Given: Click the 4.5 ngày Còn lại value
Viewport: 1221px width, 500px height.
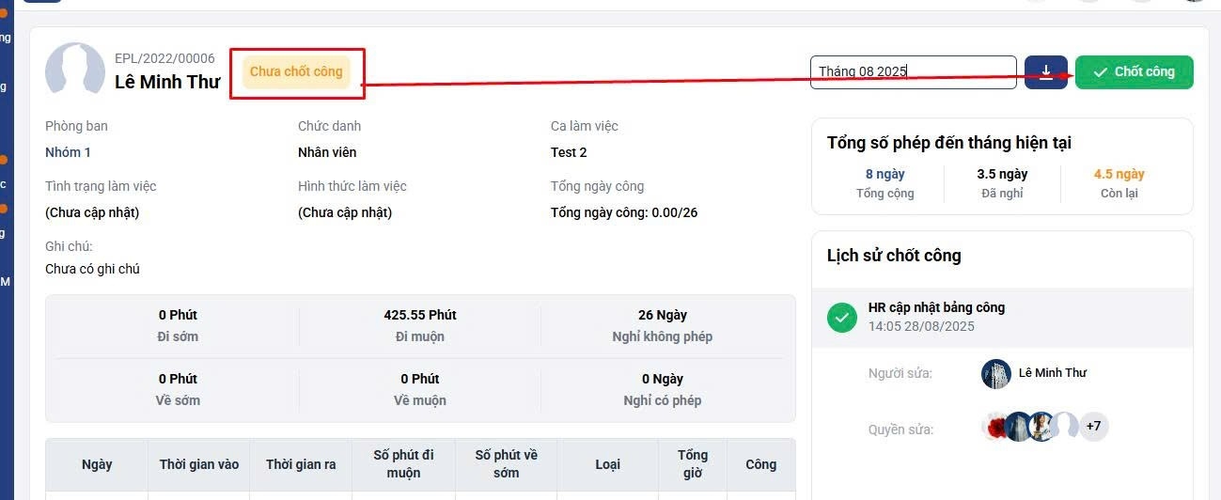Looking at the screenshot, I should tap(1119, 175).
